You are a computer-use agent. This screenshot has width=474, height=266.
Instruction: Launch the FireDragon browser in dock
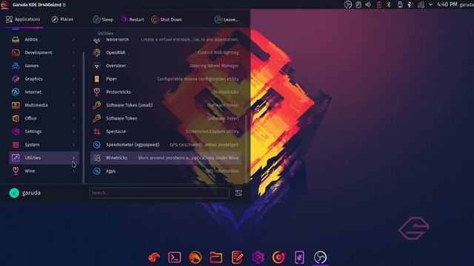(x=196, y=257)
